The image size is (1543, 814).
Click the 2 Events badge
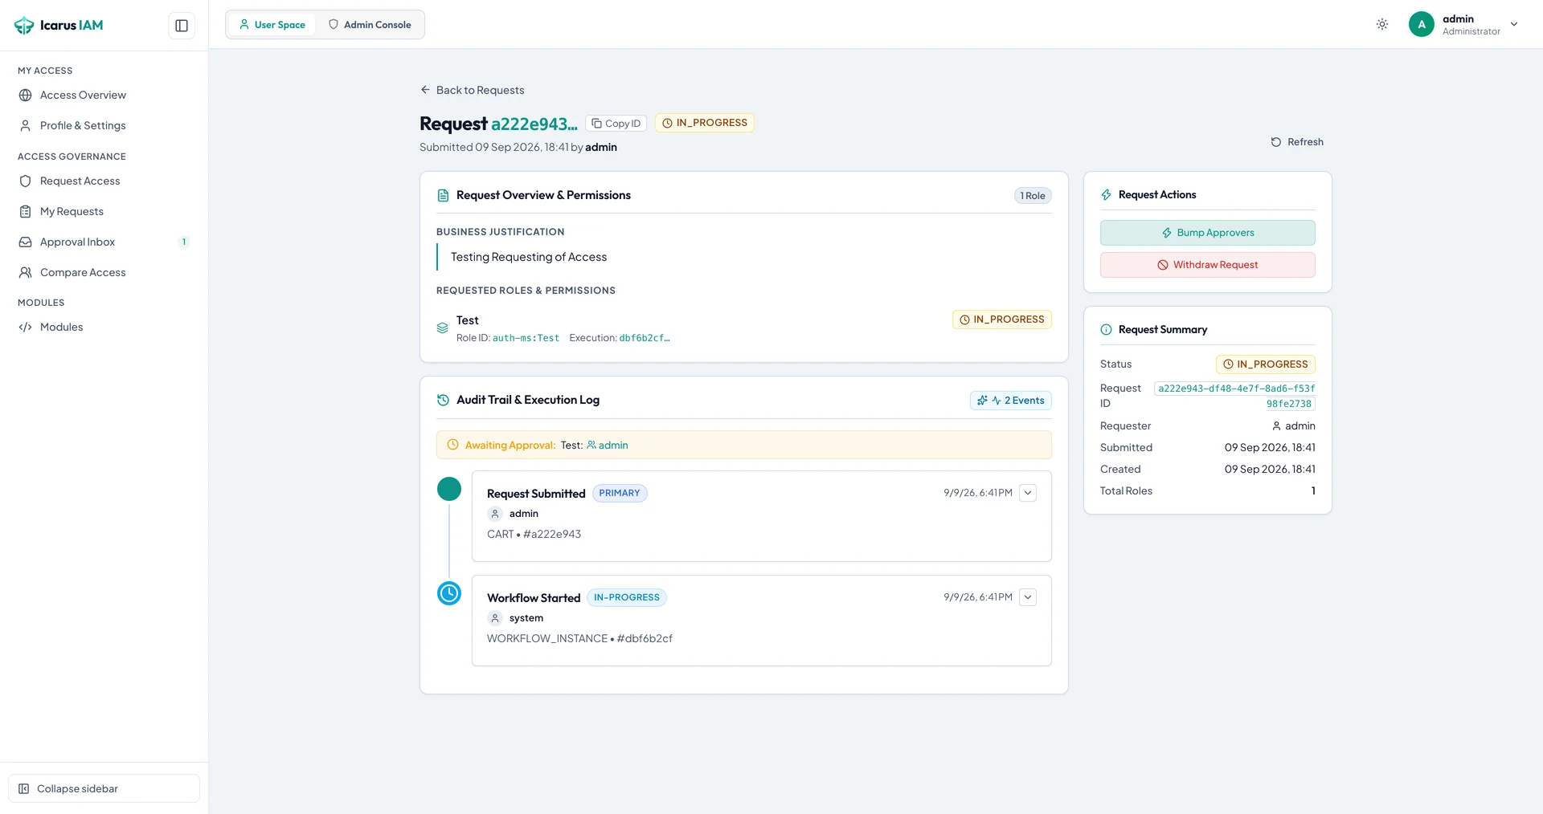[1011, 401]
